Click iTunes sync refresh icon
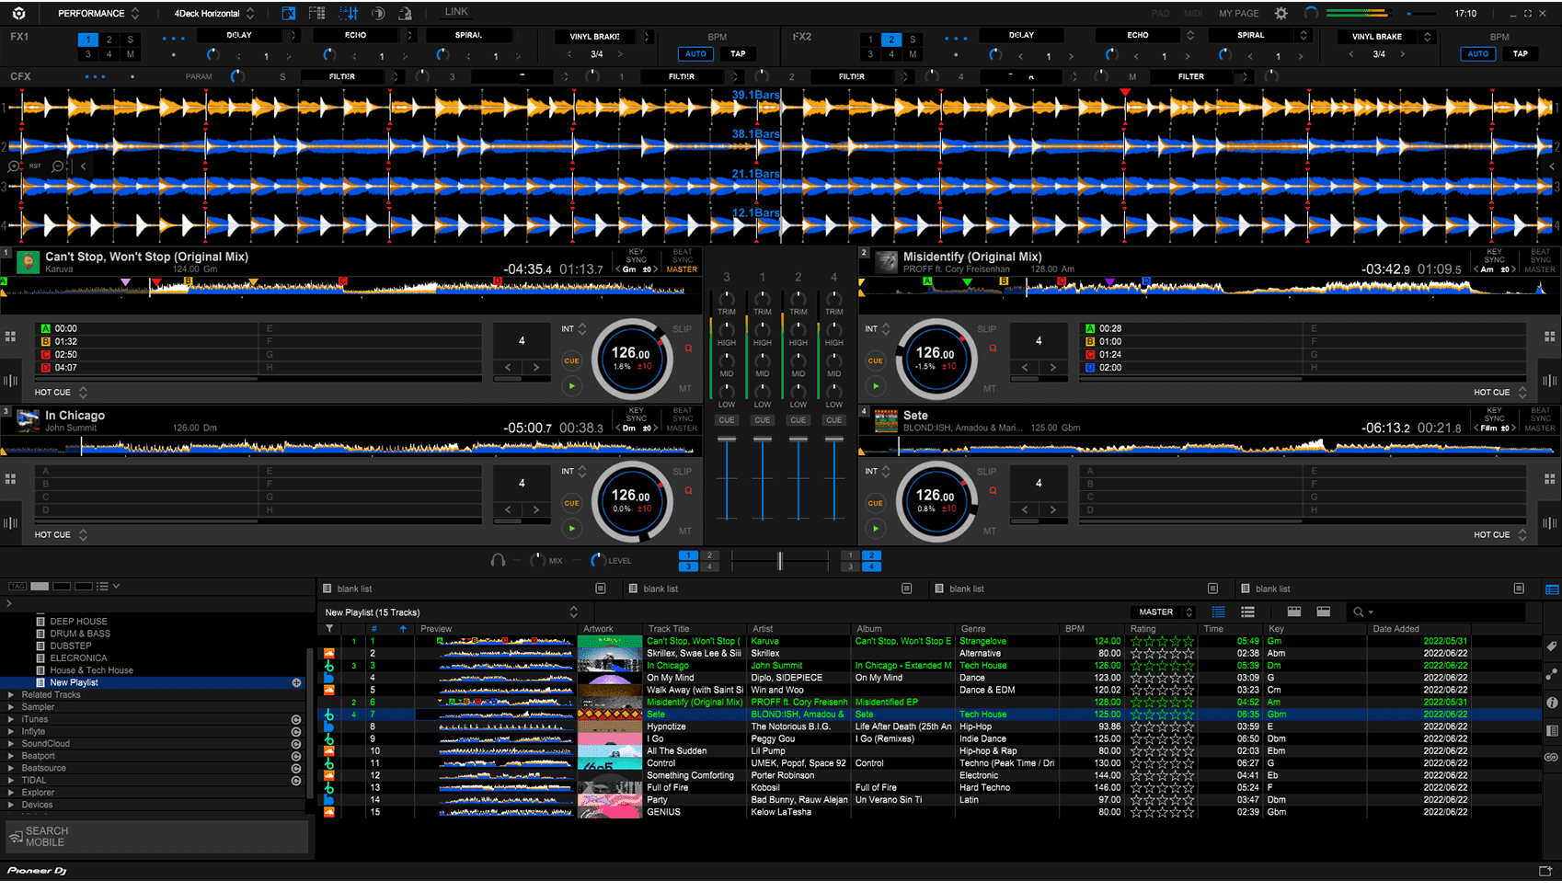Image resolution: width=1562 pixels, height=892 pixels. (x=296, y=719)
